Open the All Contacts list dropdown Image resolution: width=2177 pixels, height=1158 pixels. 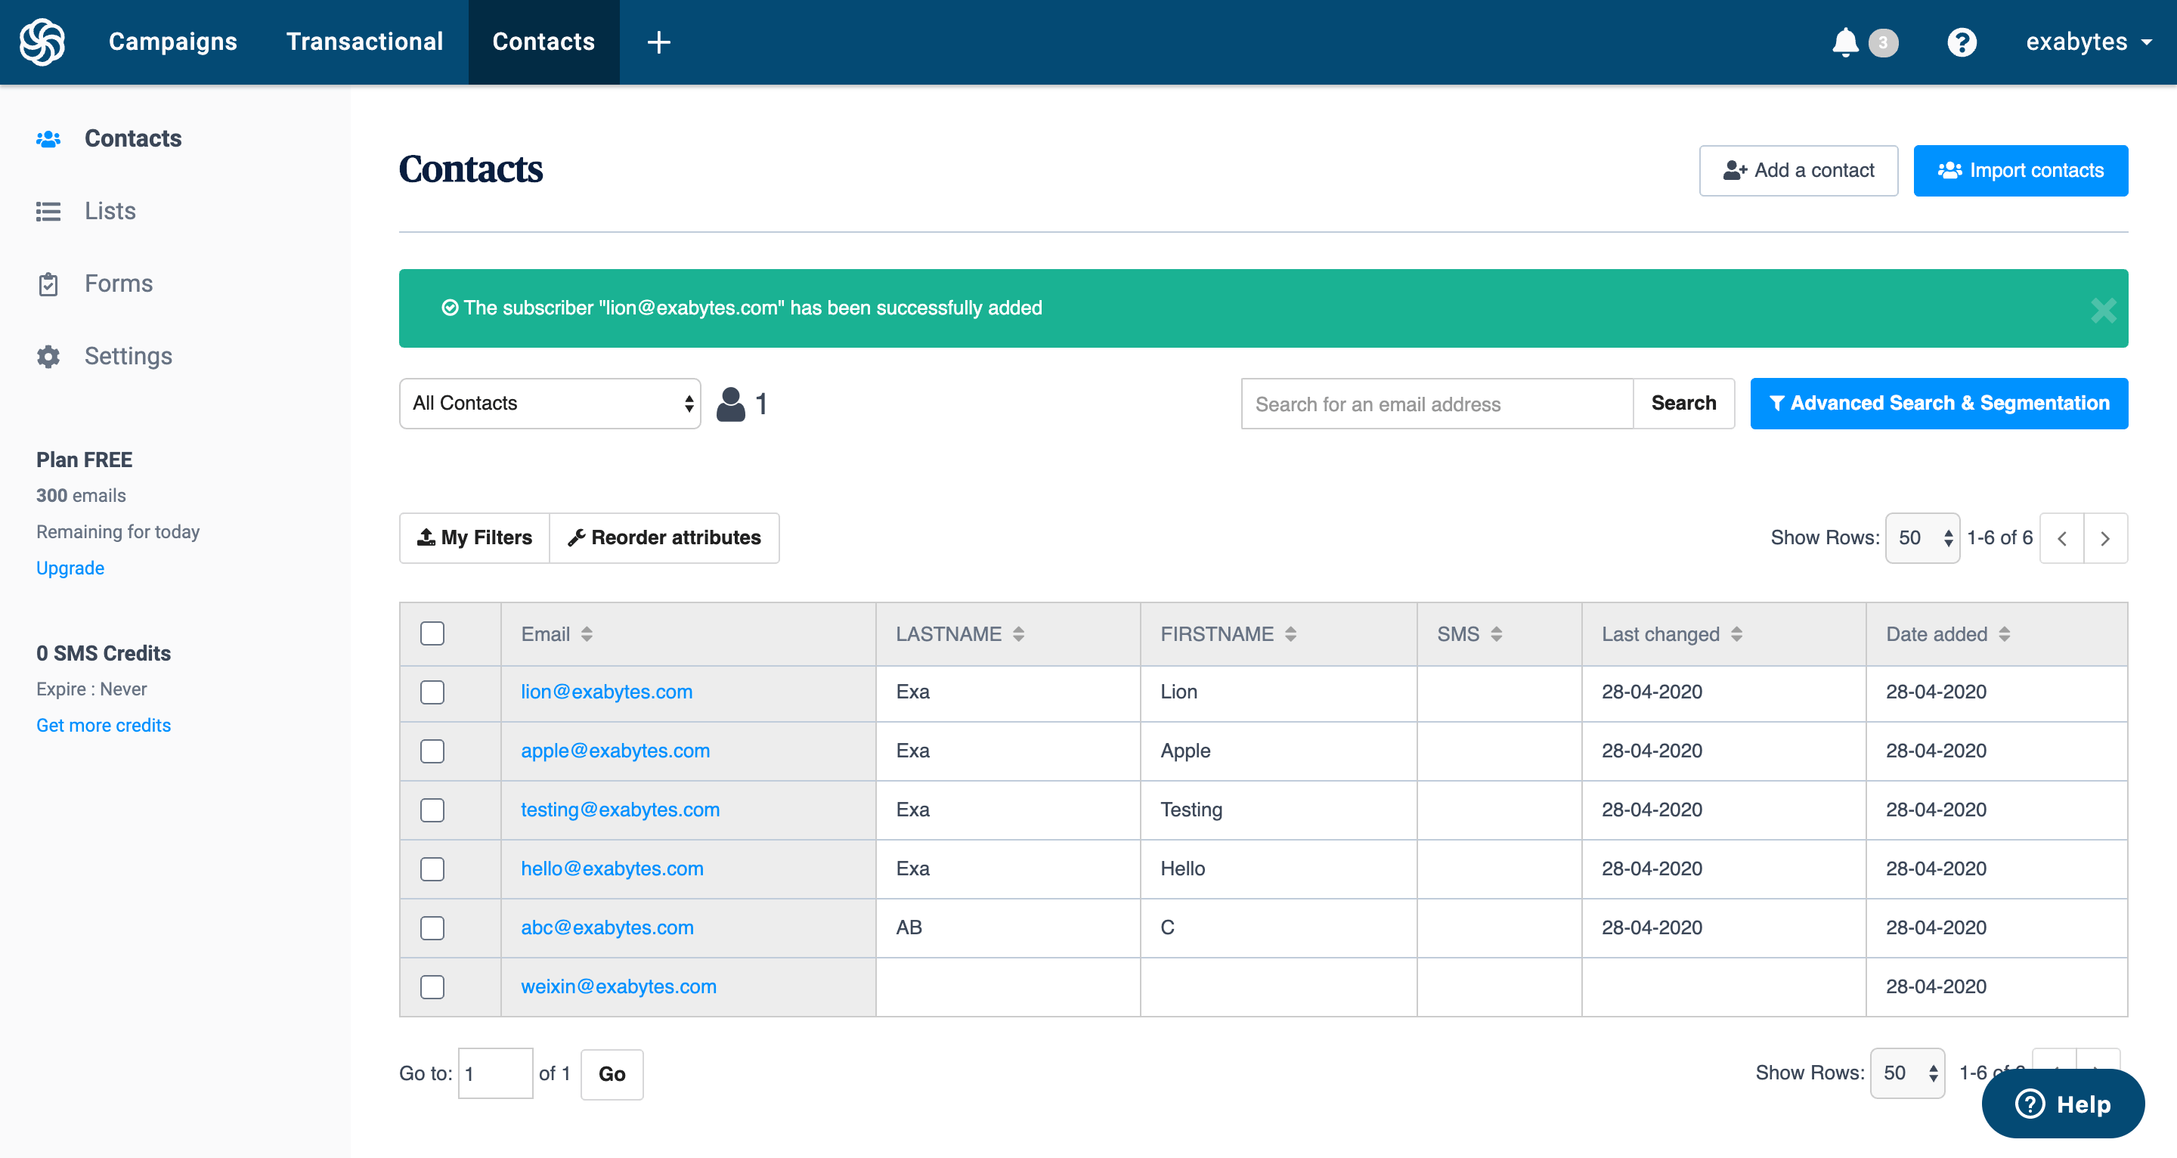pyautogui.click(x=550, y=403)
